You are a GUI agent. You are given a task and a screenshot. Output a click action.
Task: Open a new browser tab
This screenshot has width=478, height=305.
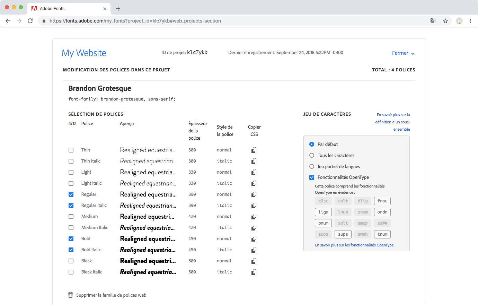click(118, 8)
